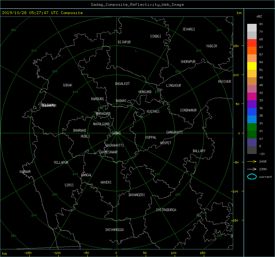This screenshot has width=275, height=257.
Task: Select the NAVALGUND label
Action: (x=101, y=124)
